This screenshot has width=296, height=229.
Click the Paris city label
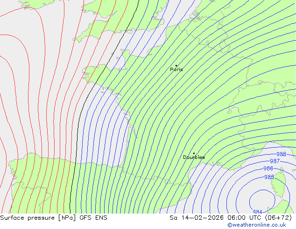(x=176, y=69)
